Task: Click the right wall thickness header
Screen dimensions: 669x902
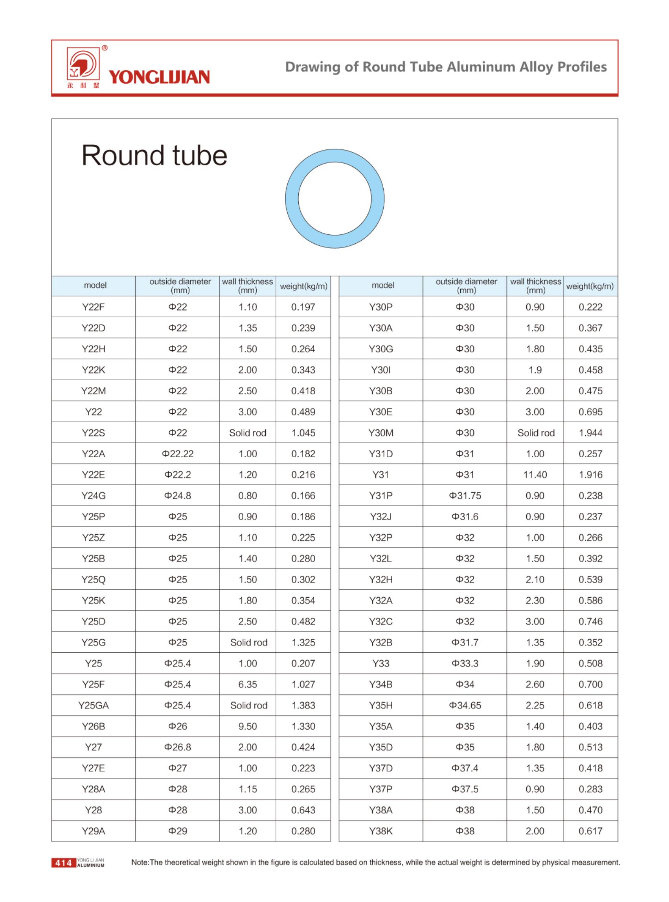Action: (x=535, y=285)
